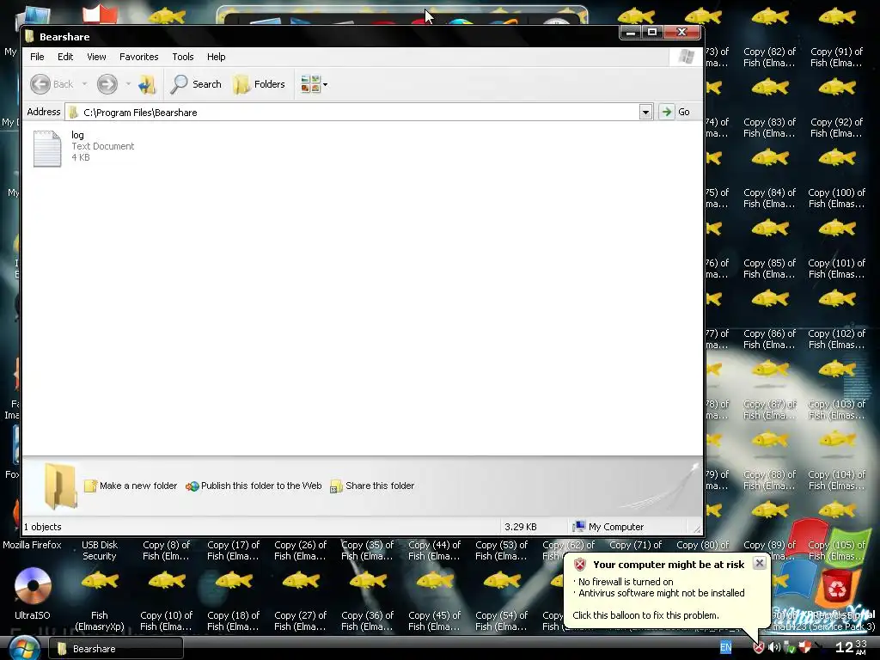880x660 pixels.
Task: Click Make a new folder
Action: coord(131,486)
